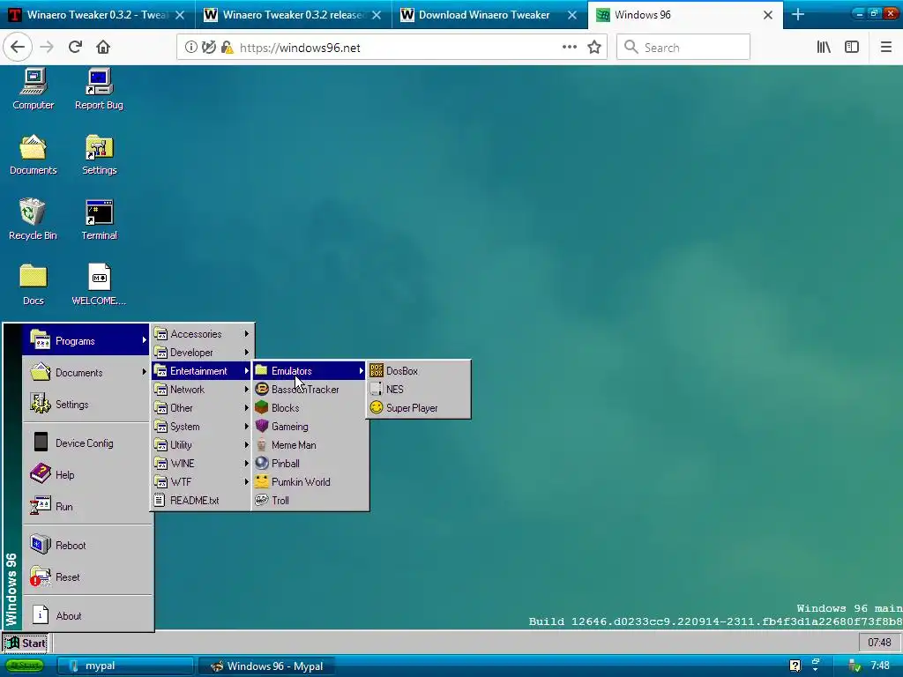The width and height of the screenshot is (903, 677).
Task: Go to browser home page
Action: (x=103, y=48)
